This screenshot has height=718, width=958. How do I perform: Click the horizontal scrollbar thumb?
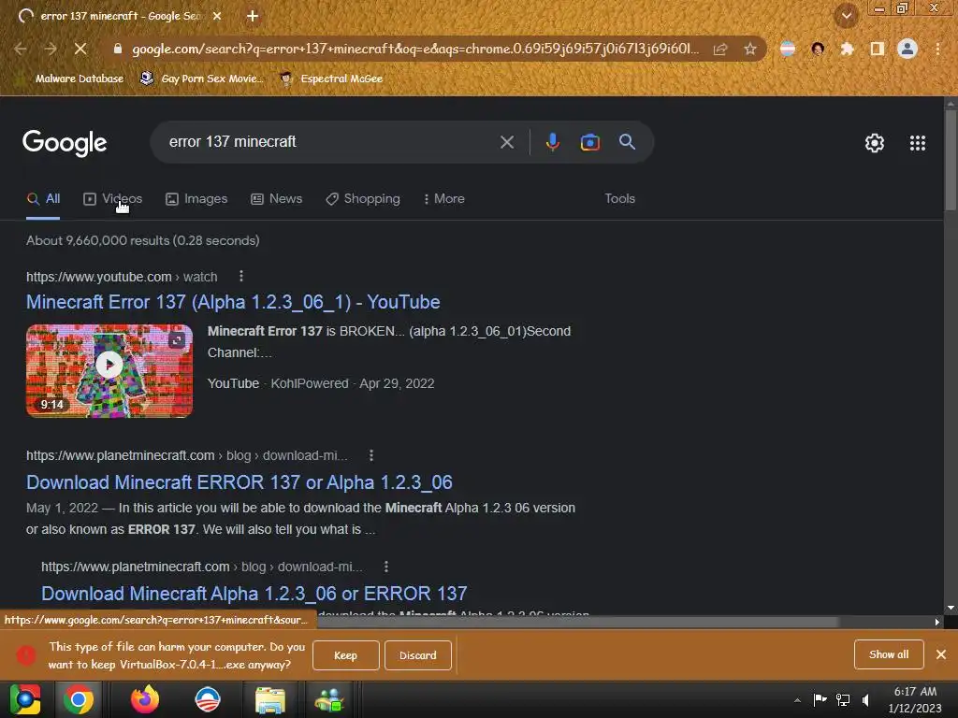pos(577,622)
